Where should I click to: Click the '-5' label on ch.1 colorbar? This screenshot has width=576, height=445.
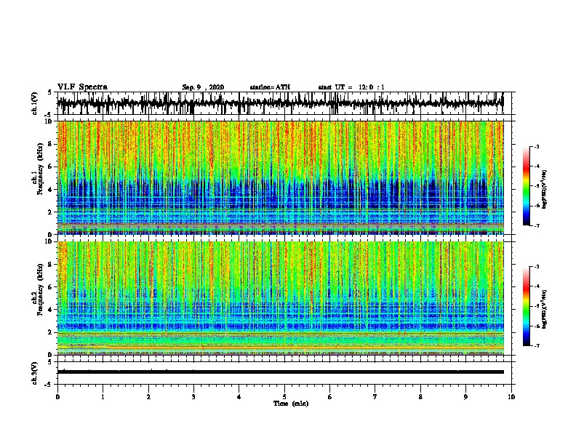pyautogui.click(x=537, y=186)
